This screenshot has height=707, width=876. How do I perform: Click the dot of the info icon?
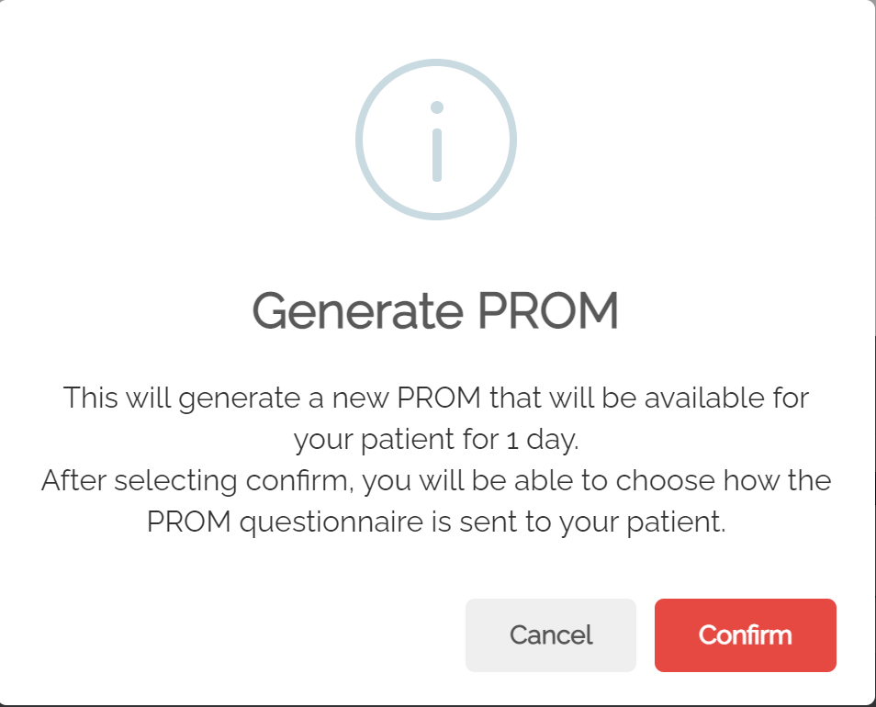pyautogui.click(x=437, y=107)
